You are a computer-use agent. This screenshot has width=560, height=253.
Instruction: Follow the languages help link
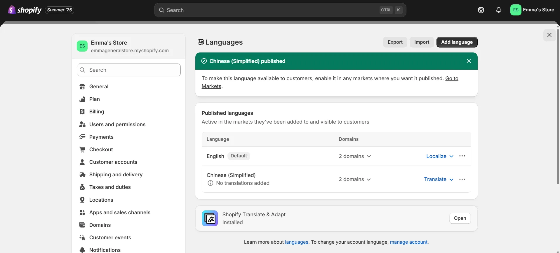click(x=296, y=242)
